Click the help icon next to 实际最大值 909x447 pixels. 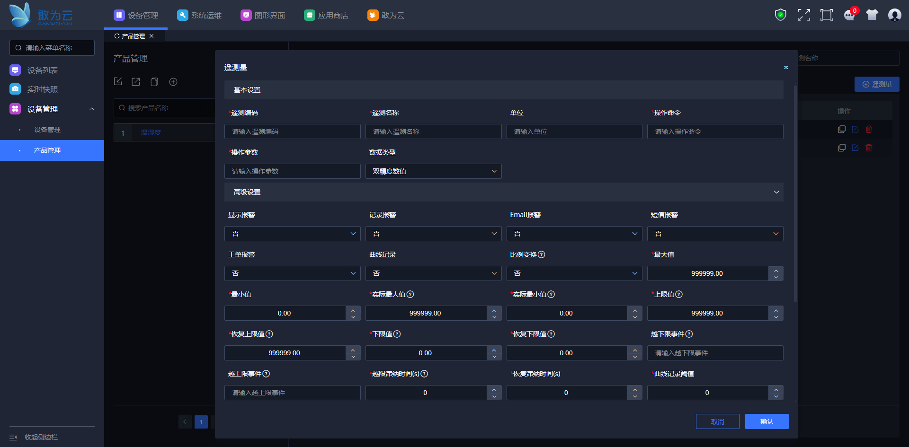pyautogui.click(x=410, y=294)
